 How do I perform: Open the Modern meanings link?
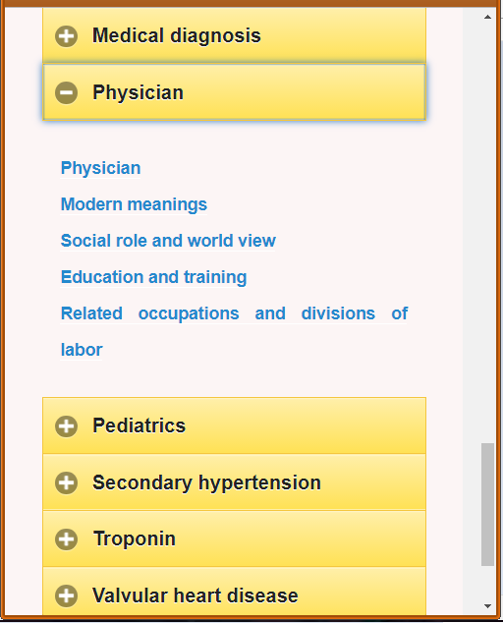pos(134,204)
